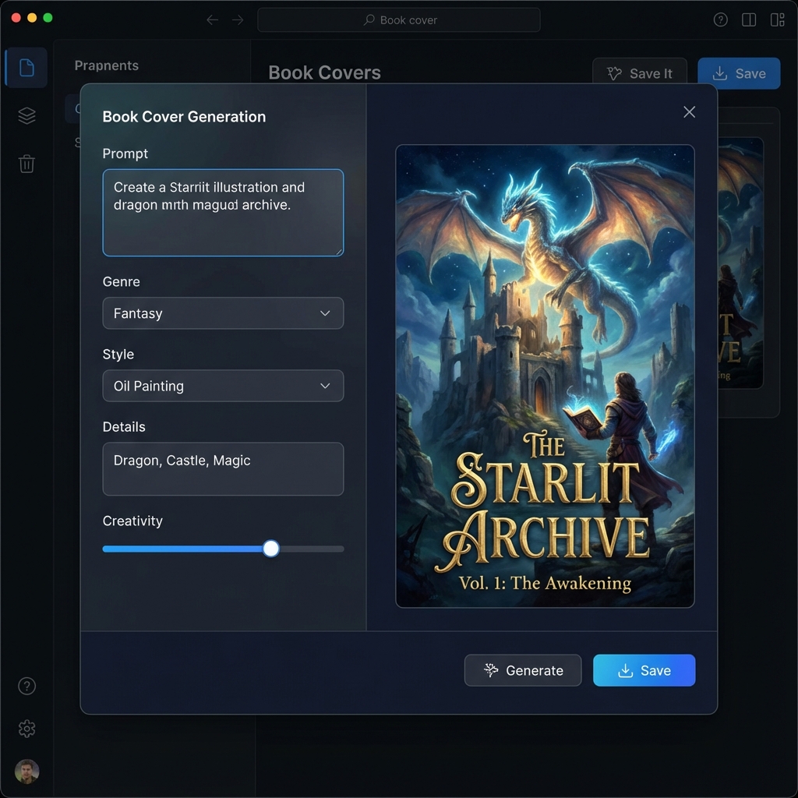Close the Book Cover Generation dialog

(x=689, y=111)
